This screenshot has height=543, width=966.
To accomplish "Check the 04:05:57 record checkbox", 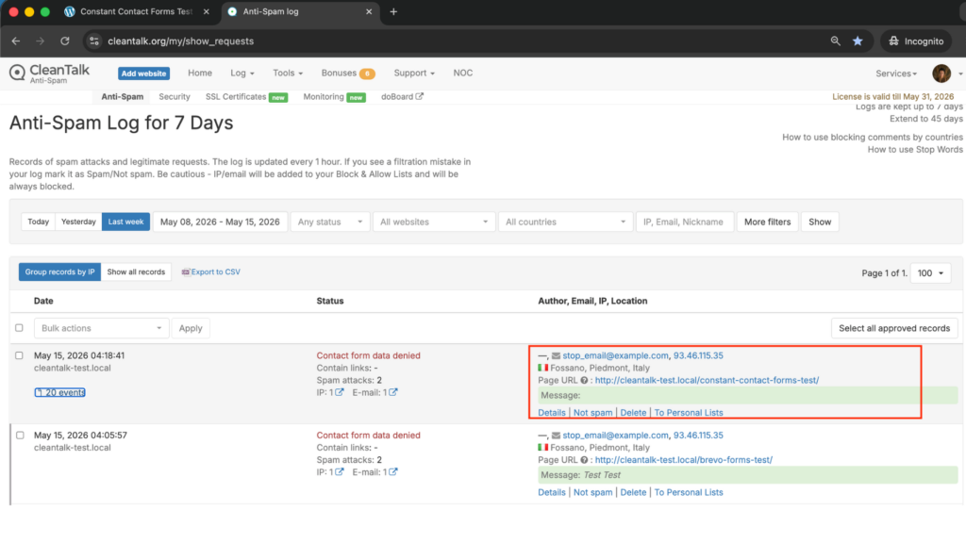I will coord(21,436).
